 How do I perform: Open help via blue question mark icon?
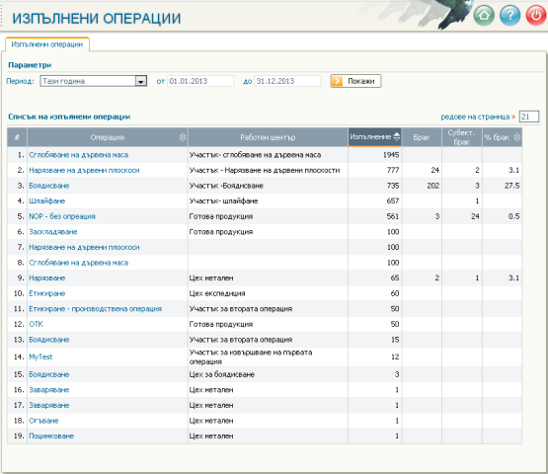coord(509,15)
